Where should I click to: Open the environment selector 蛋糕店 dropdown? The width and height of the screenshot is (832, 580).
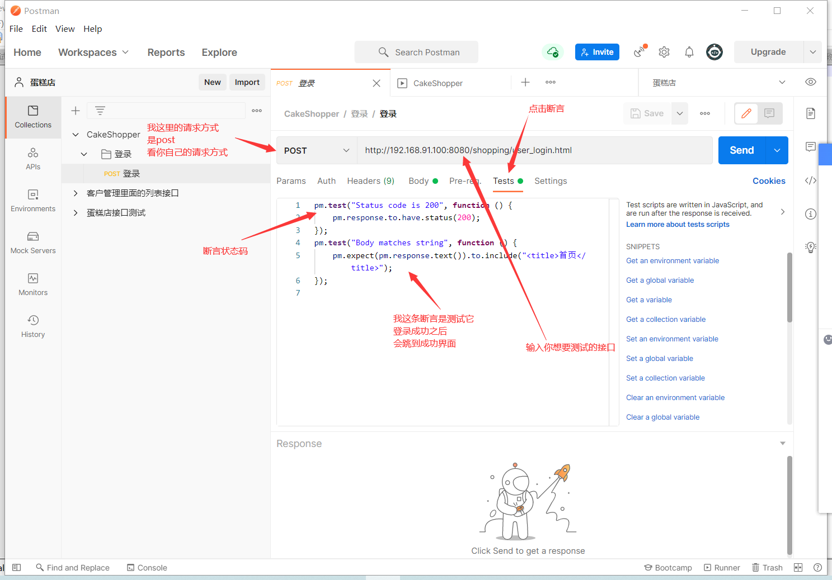click(719, 83)
